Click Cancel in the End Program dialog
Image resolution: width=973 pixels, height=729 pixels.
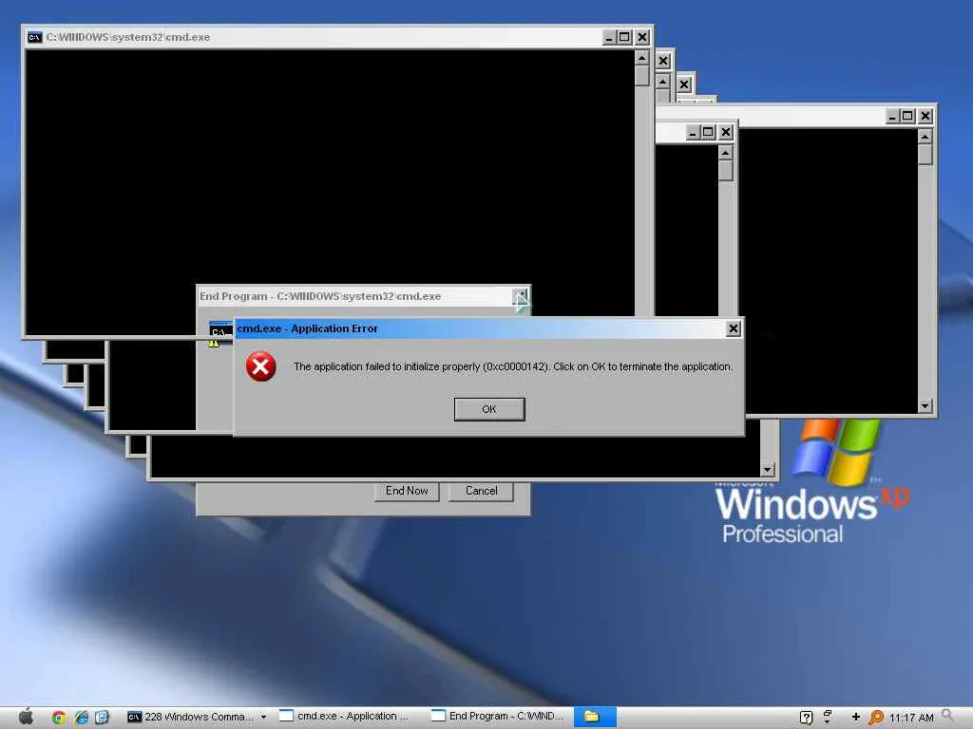(x=481, y=491)
